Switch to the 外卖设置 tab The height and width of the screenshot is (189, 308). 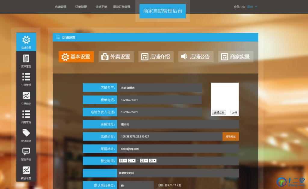point(116,57)
